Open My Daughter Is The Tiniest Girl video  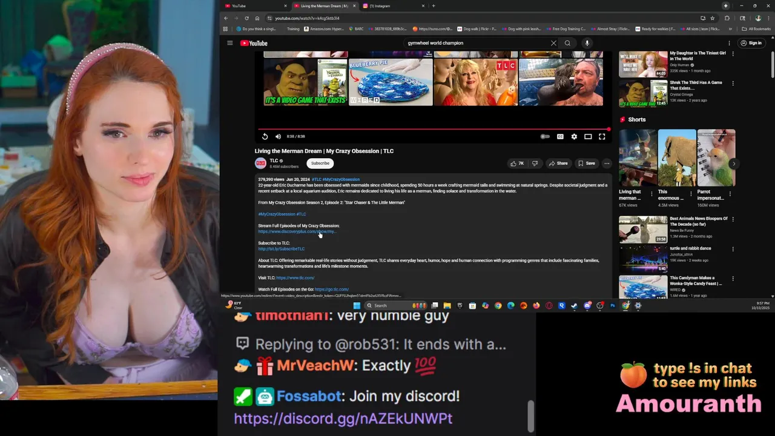pyautogui.click(x=697, y=56)
